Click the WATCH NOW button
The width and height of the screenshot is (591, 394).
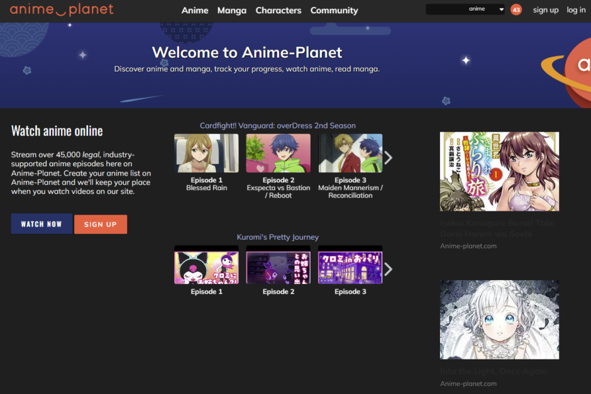[x=41, y=223]
